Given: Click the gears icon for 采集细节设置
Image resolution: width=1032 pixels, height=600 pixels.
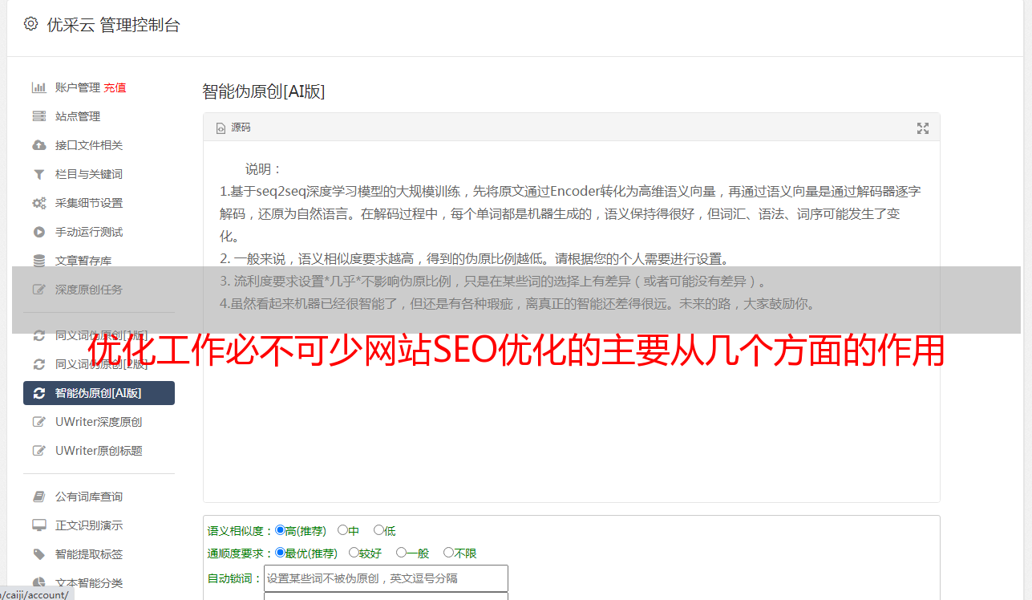Looking at the screenshot, I should point(38,203).
